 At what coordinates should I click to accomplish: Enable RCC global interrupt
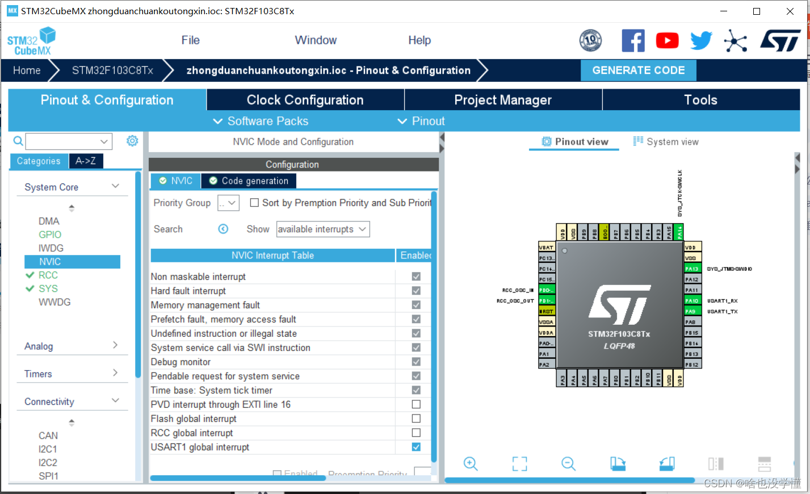(x=416, y=433)
